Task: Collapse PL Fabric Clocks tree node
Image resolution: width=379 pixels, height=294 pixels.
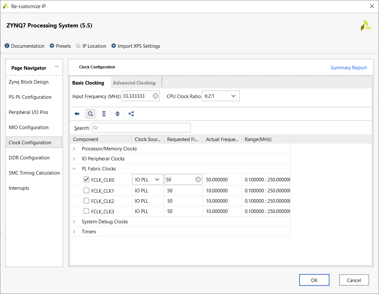Action: [x=74, y=169]
